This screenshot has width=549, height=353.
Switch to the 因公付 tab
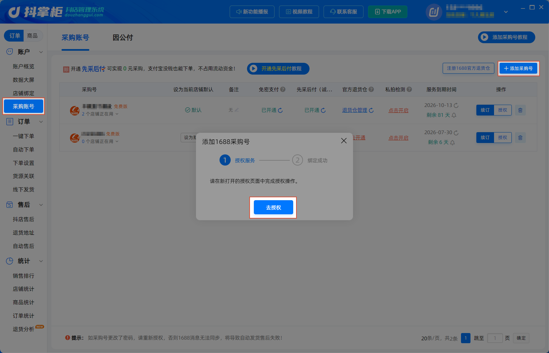(123, 38)
